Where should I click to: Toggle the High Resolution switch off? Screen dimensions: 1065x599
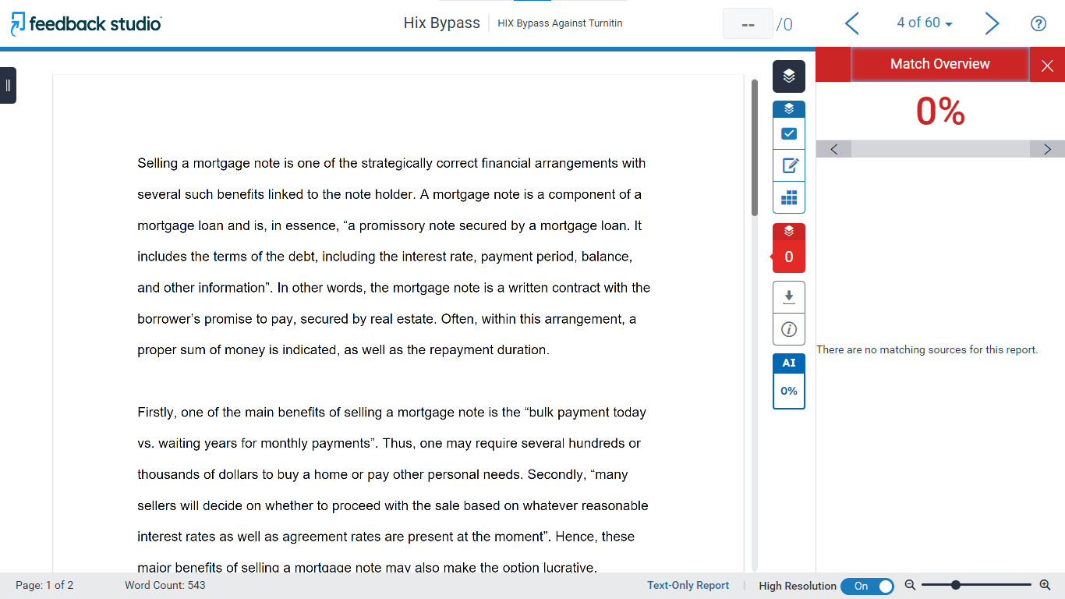867,586
